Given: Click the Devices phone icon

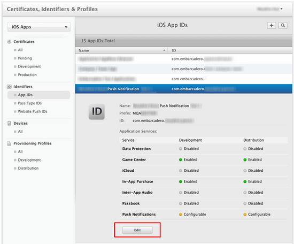Looking at the screenshot, I should click(x=9, y=123).
